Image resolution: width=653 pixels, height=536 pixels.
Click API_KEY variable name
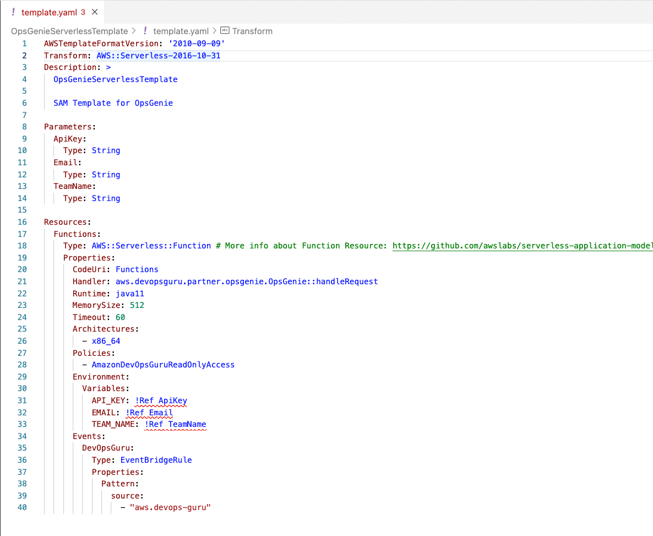tap(108, 401)
